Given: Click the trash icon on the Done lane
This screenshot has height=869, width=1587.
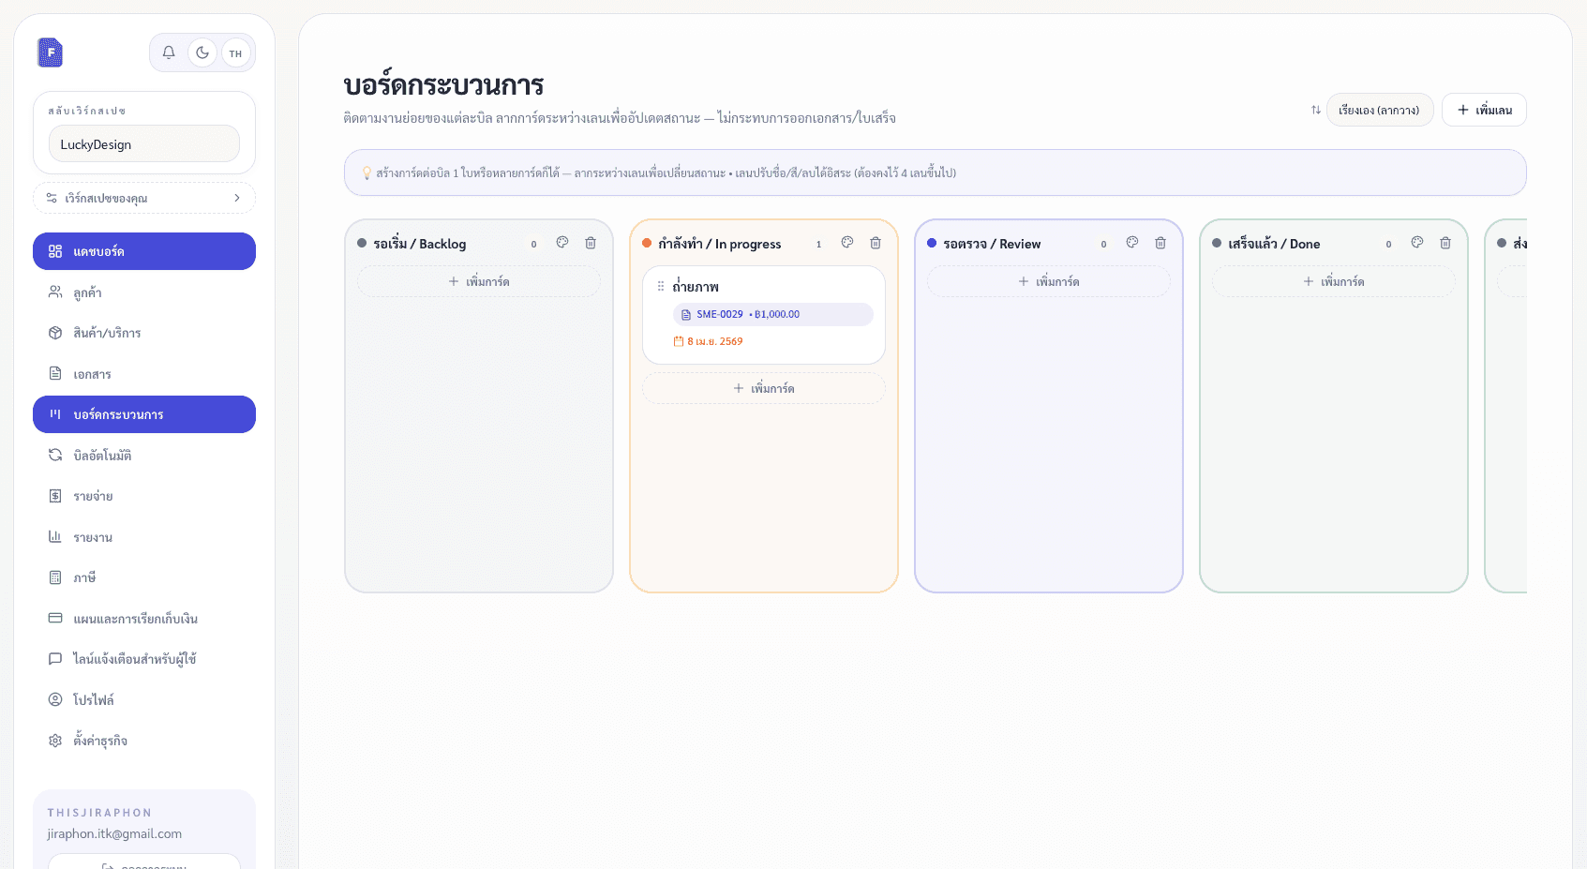Looking at the screenshot, I should click(1445, 243).
